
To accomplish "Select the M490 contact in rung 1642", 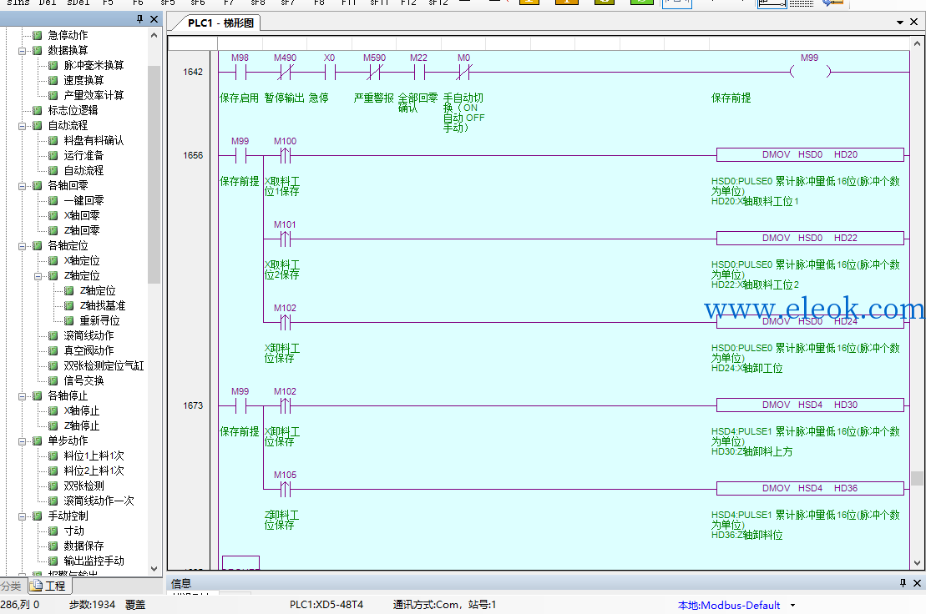I will pos(286,72).
